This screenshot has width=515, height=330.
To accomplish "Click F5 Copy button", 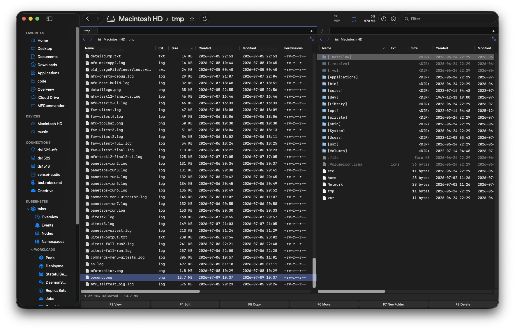I will (254, 304).
